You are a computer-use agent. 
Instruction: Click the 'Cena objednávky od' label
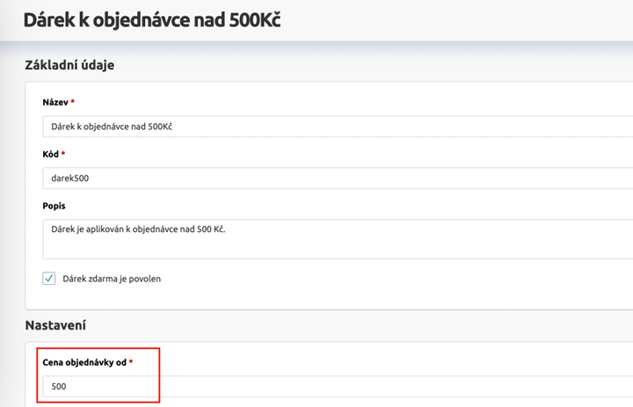(x=84, y=362)
